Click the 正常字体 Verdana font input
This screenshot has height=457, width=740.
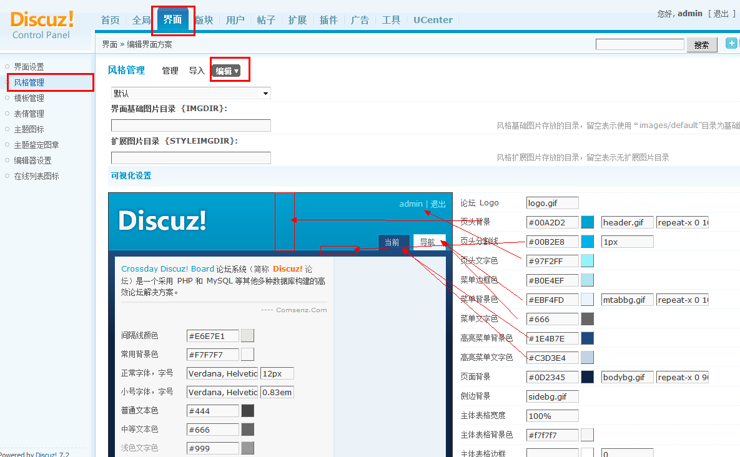point(222,373)
